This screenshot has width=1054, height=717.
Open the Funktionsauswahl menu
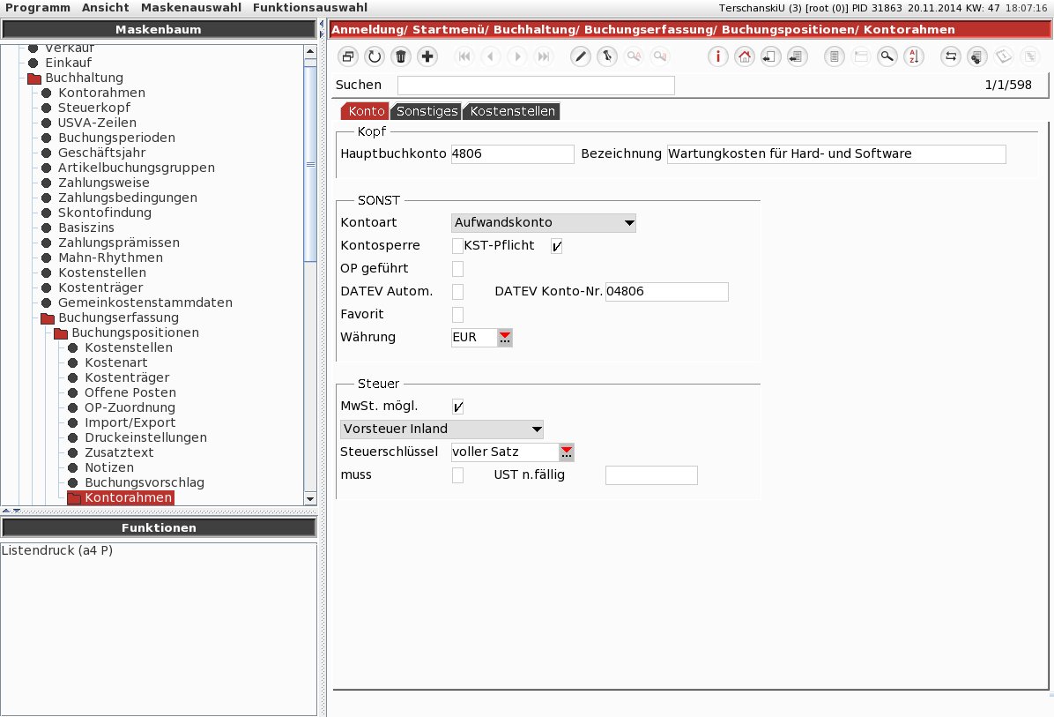[310, 7]
